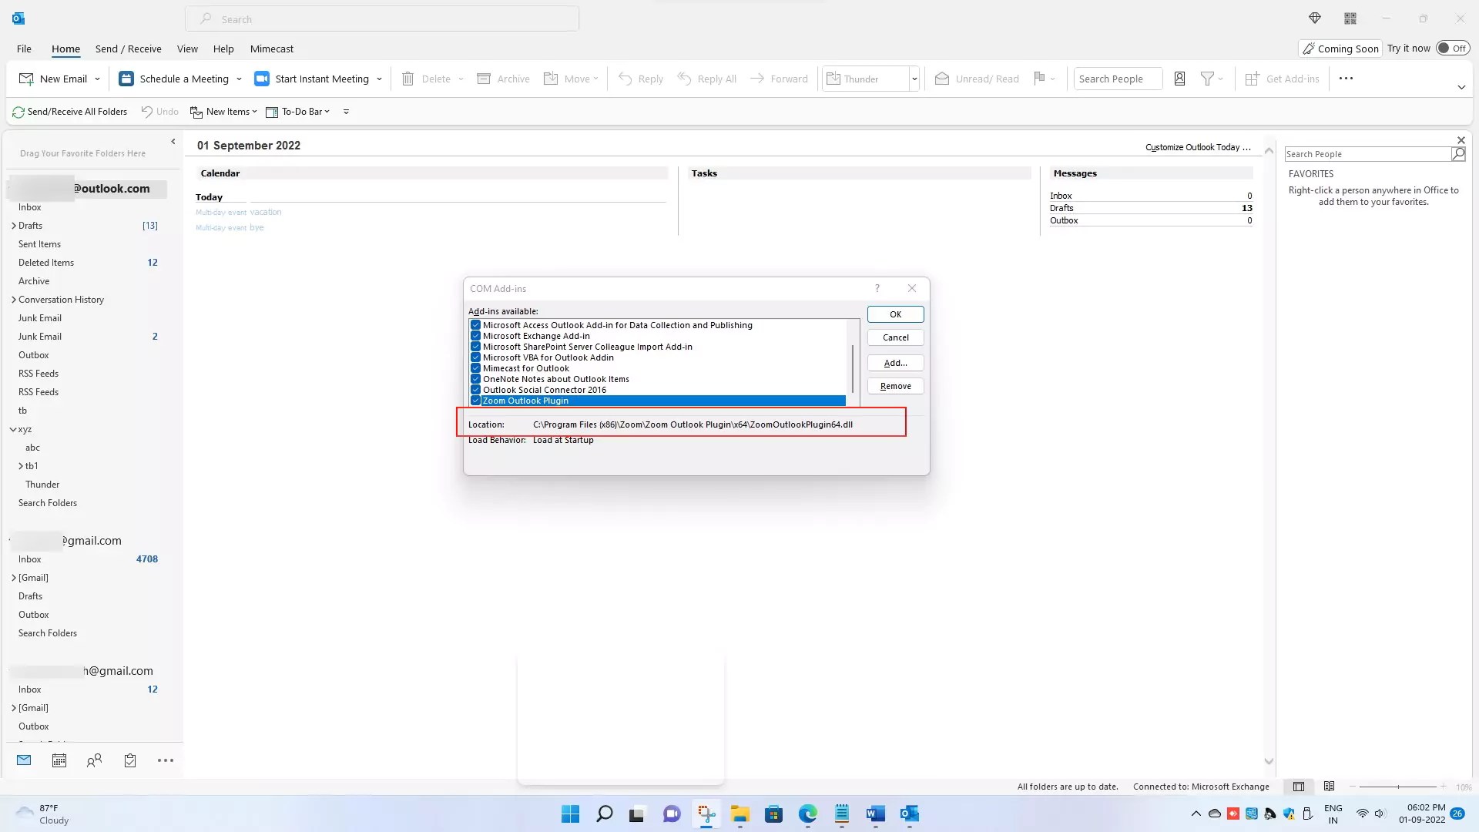
Task: Select the Start Instant Meeting Zoom icon
Action: [262, 78]
